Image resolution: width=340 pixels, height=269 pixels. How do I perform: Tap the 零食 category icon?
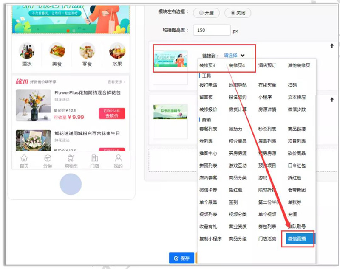[87, 50]
